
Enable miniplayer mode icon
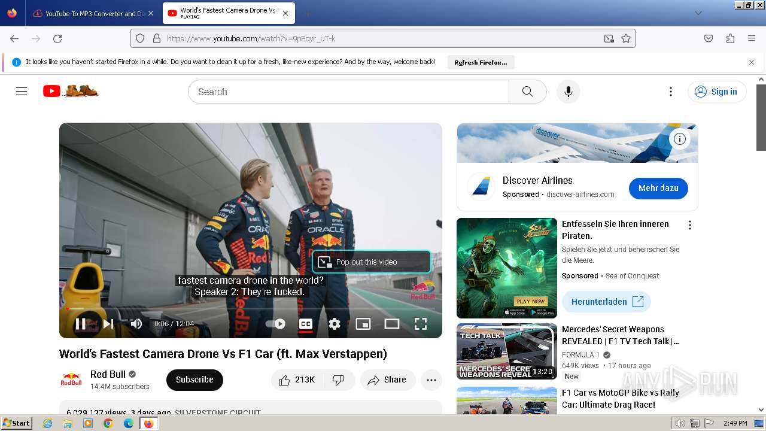click(x=363, y=324)
